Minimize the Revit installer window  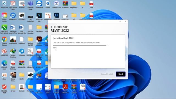[x=120, y=21]
